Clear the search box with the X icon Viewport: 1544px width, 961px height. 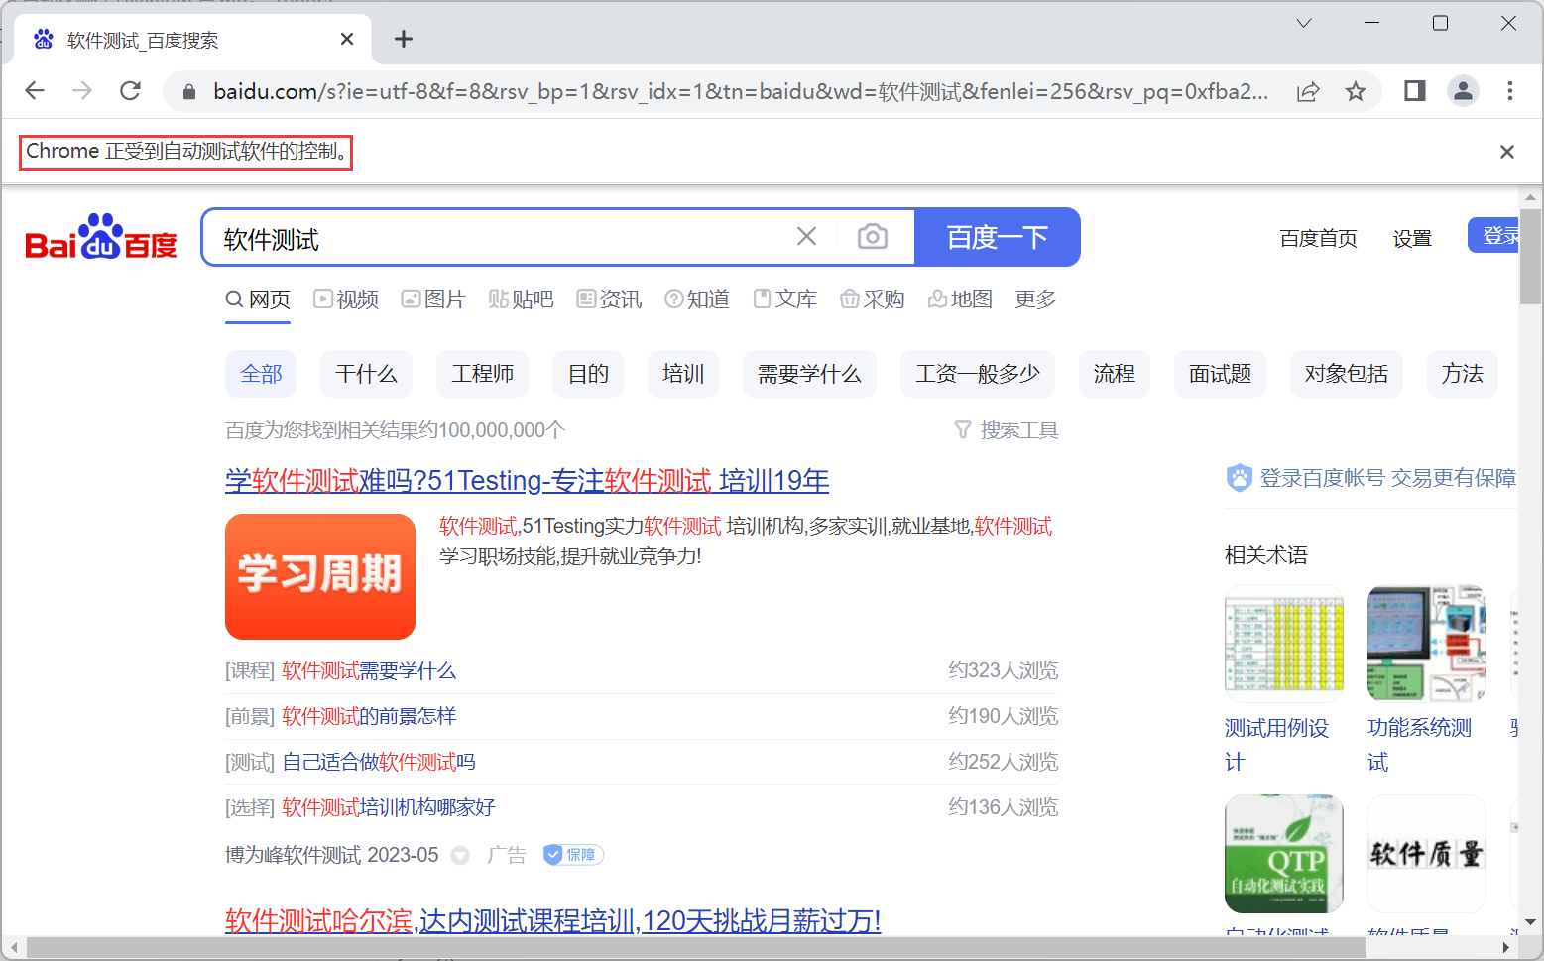(x=807, y=236)
